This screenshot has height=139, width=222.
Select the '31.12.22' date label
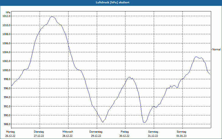[153, 136]
